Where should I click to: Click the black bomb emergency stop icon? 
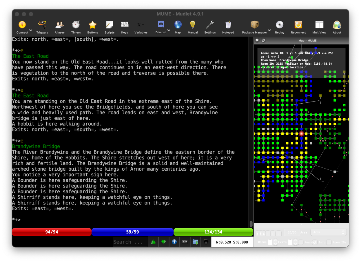click(206, 242)
